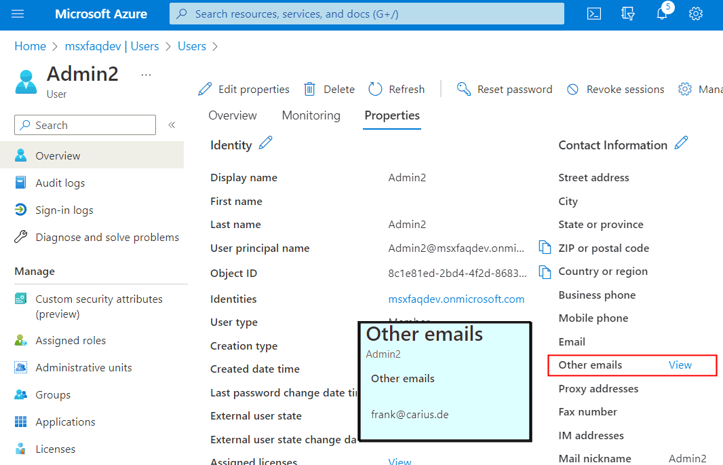Click the Diagnose wrench icon

pyautogui.click(x=20, y=237)
